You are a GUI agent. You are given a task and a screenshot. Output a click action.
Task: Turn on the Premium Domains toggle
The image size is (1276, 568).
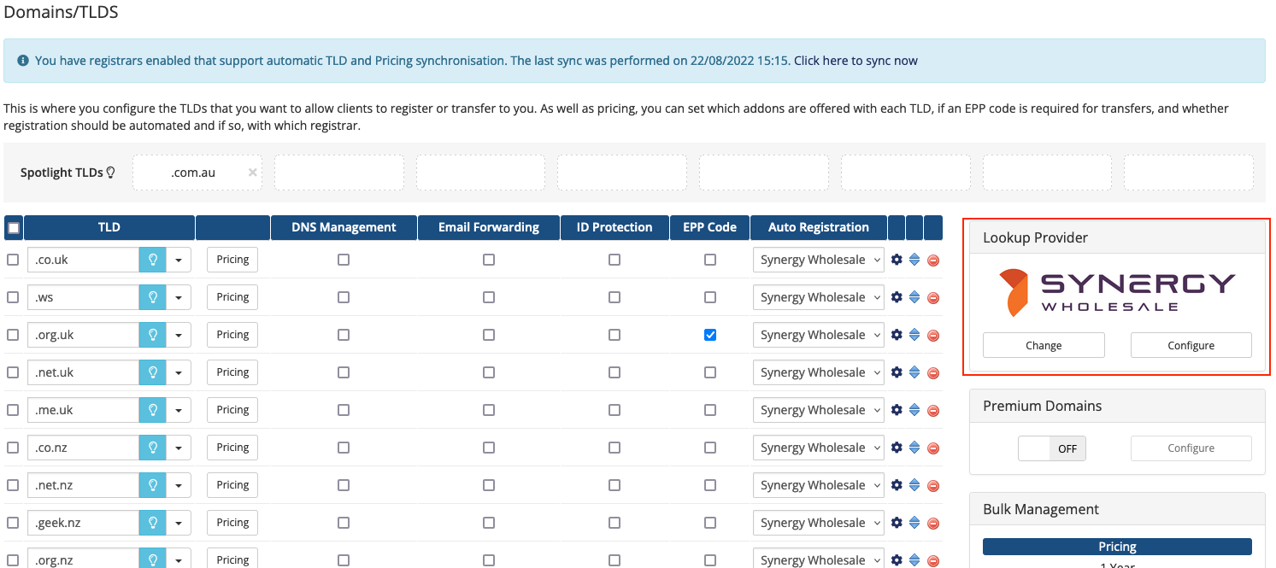coord(1051,448)
